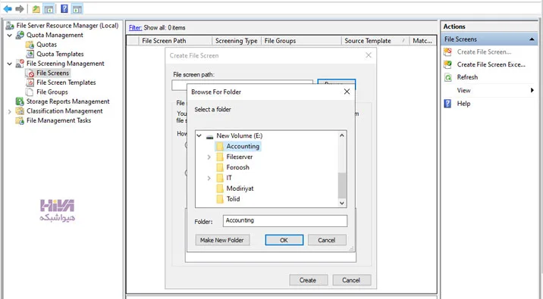Image resolution: width=543 pixels, height=299 pixels.
Task: Click the Quota Templates icon
Action: (30, 54)
